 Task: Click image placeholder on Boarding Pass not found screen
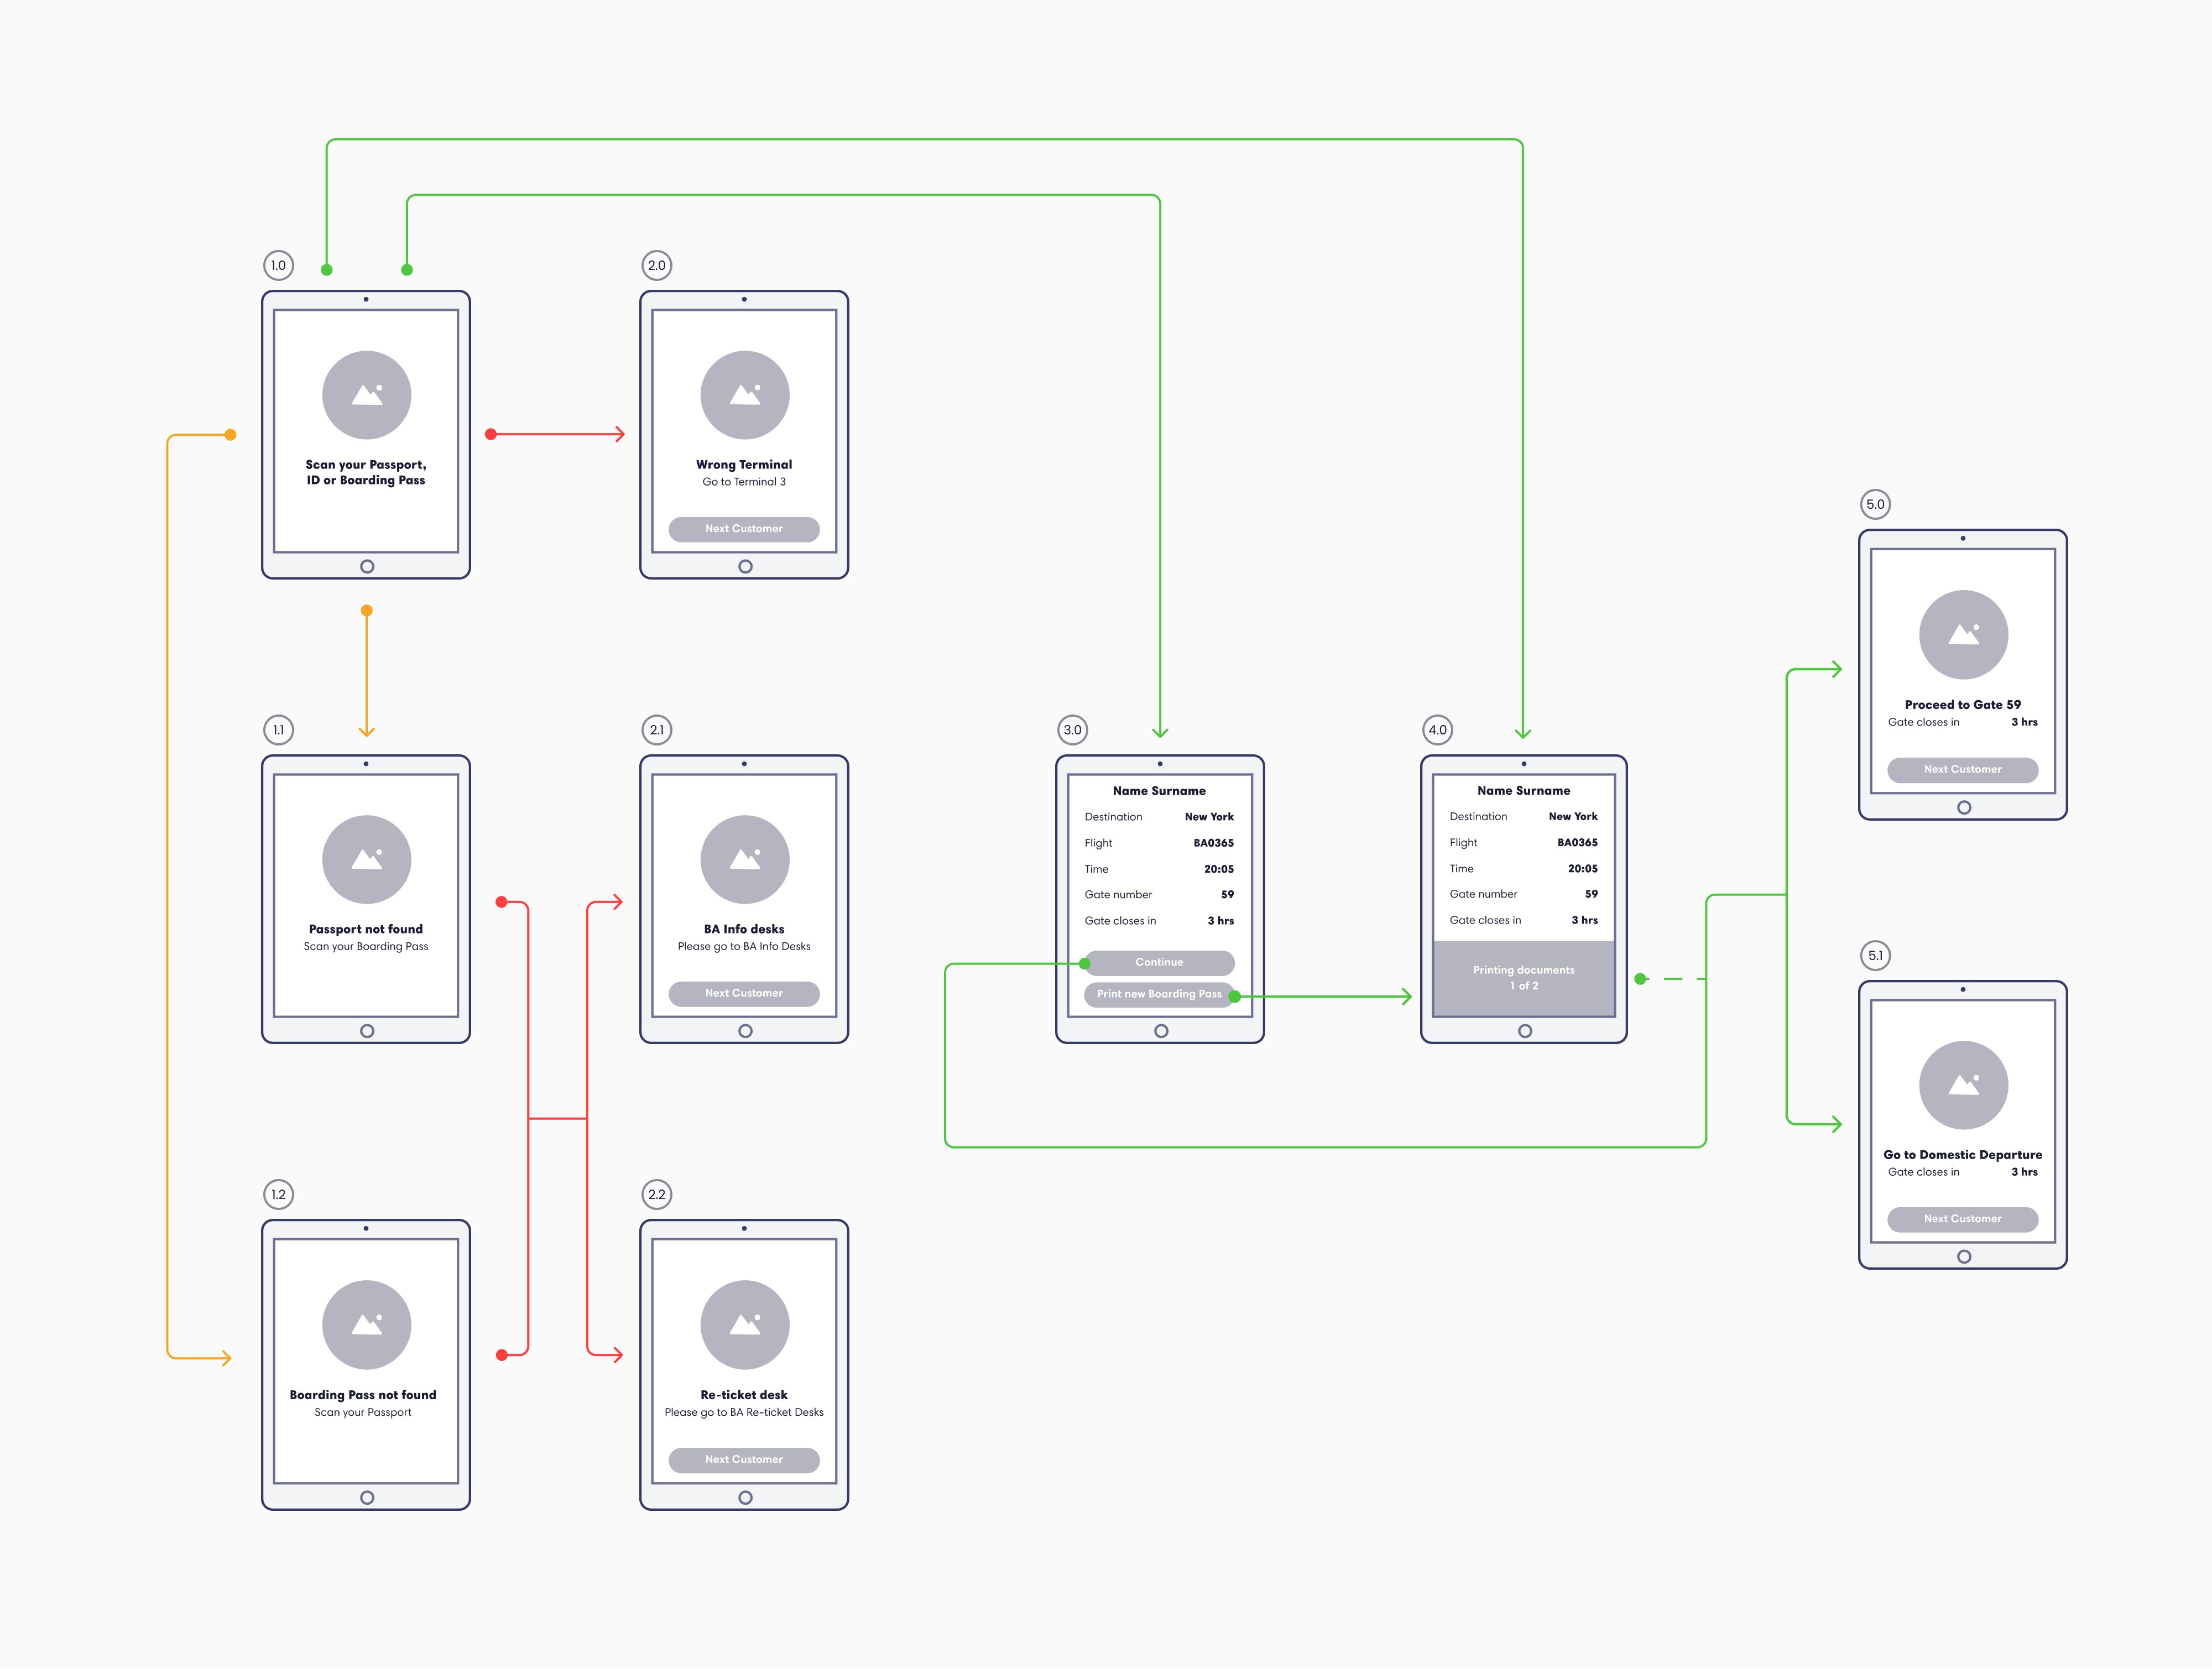(366, 1325)
